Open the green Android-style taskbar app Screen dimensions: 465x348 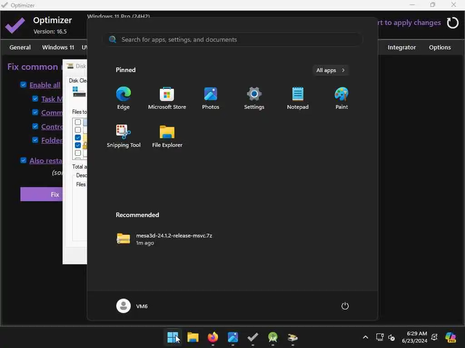pos(273,337)
